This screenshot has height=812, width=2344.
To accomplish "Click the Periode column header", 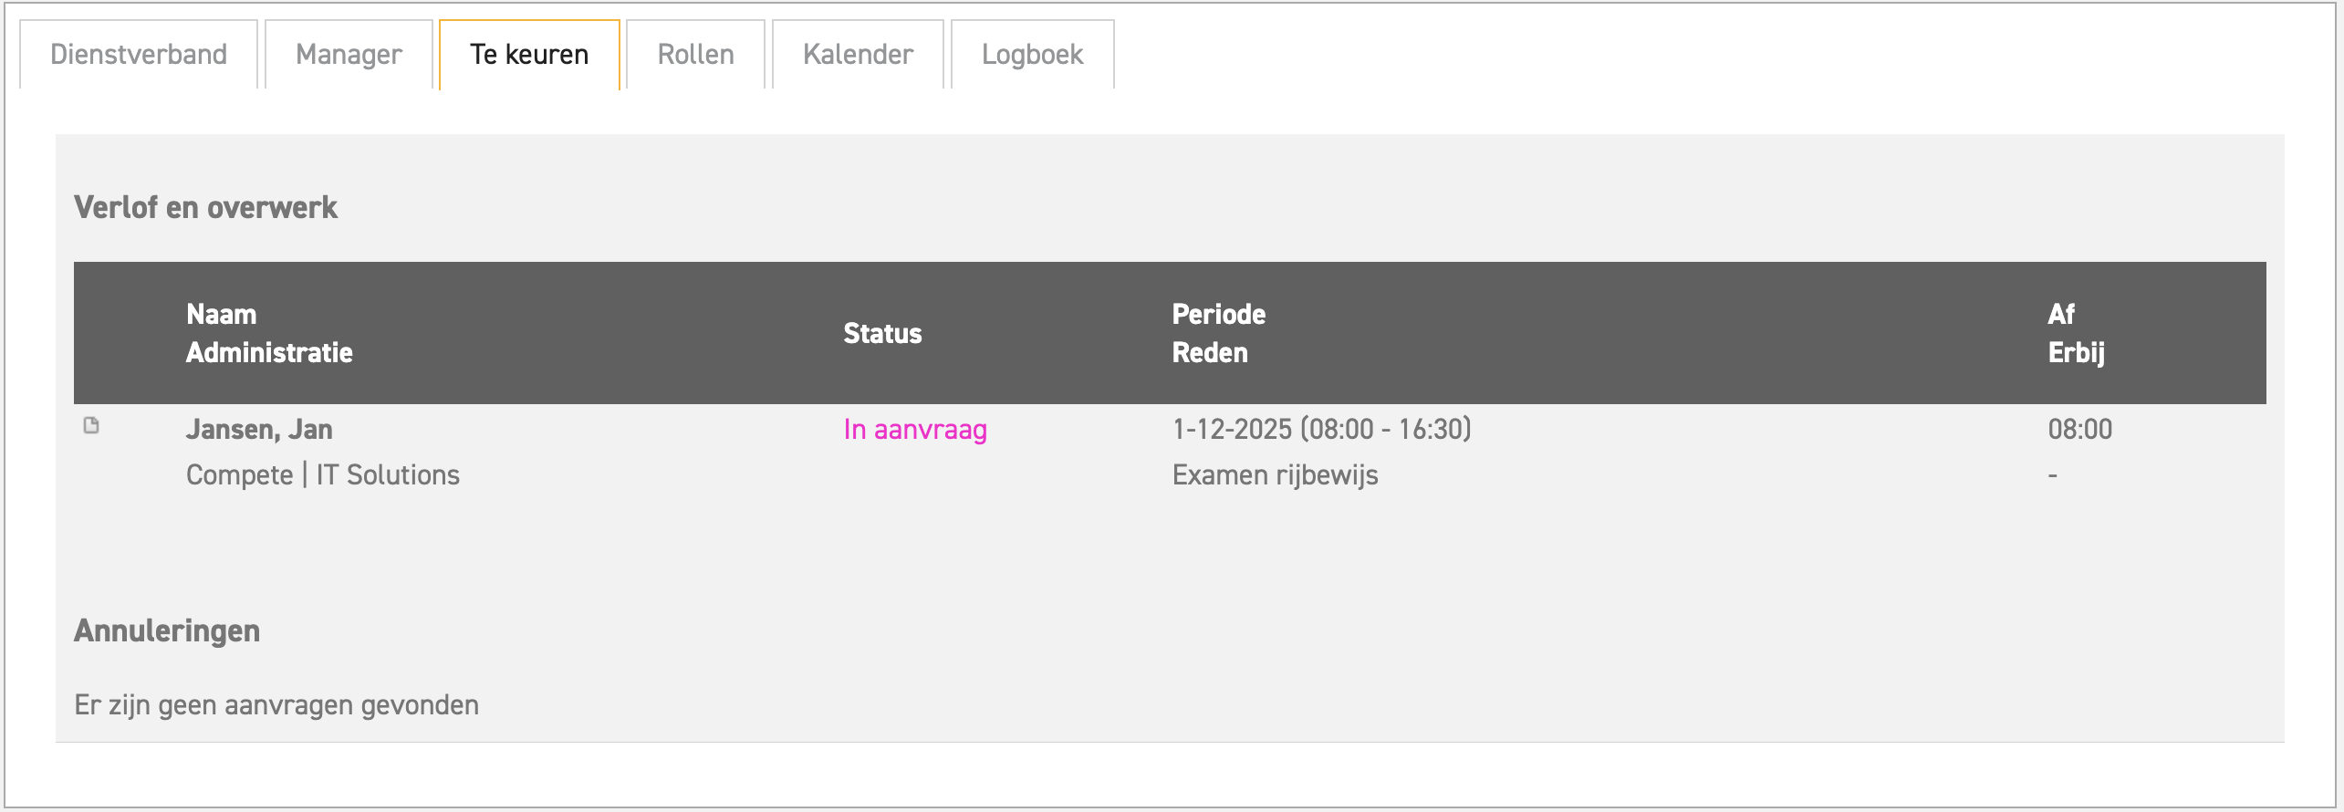I will 1218,315.
